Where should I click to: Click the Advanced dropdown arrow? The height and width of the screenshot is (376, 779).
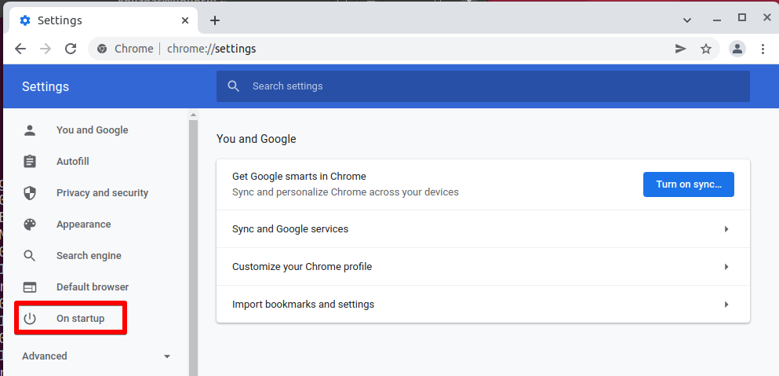pos(167,356)
